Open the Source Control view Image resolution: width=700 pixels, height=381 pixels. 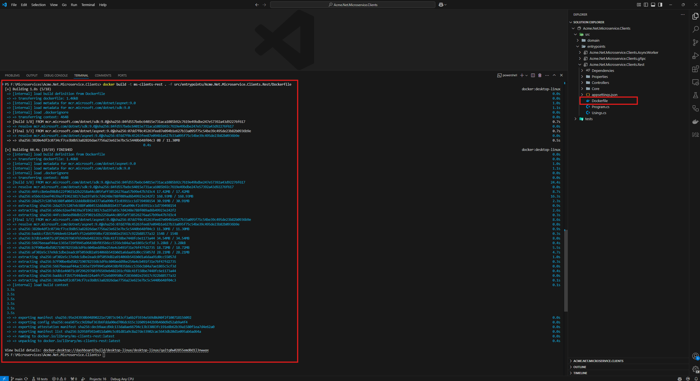click(695, 43)
